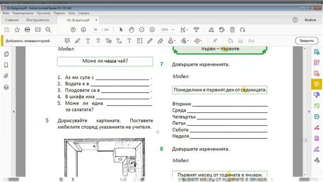Open page thumbnails panel in left sidebar
Viewport: 323px width, 182px height.
(6, 54)
